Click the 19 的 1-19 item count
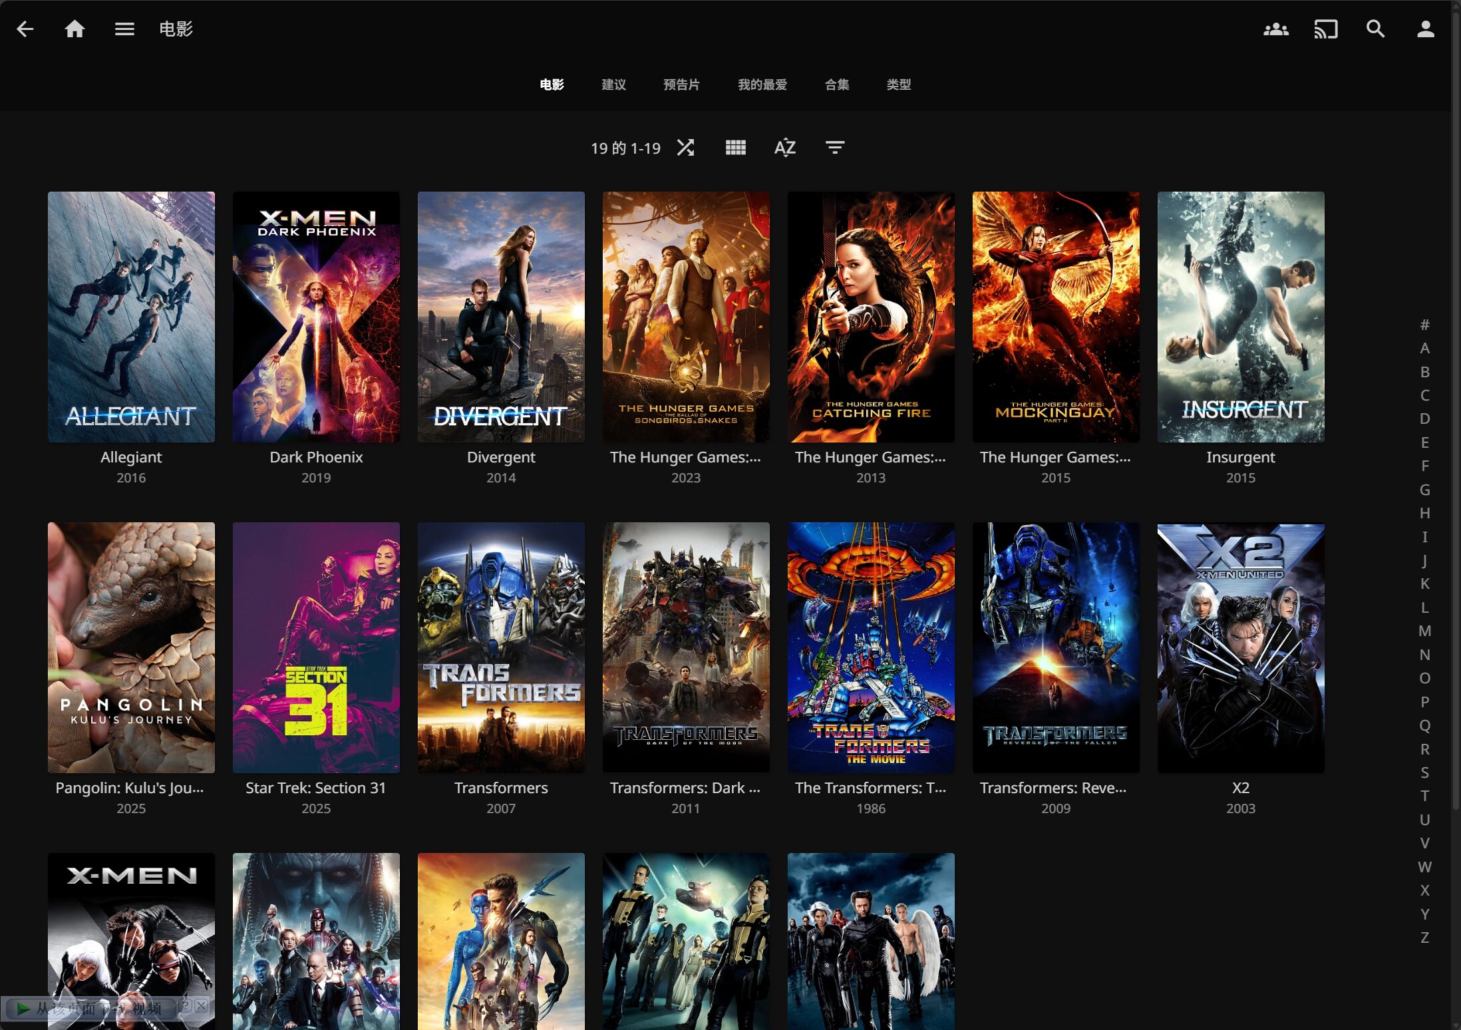 click(625, 148)
